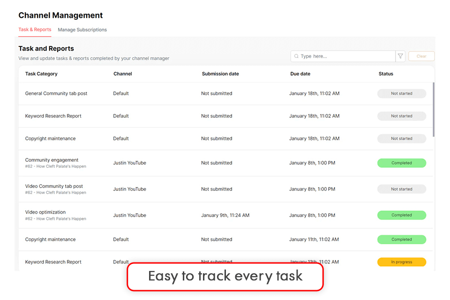
Task: Open the Video optimization task row
Action: tap(45, 212)
